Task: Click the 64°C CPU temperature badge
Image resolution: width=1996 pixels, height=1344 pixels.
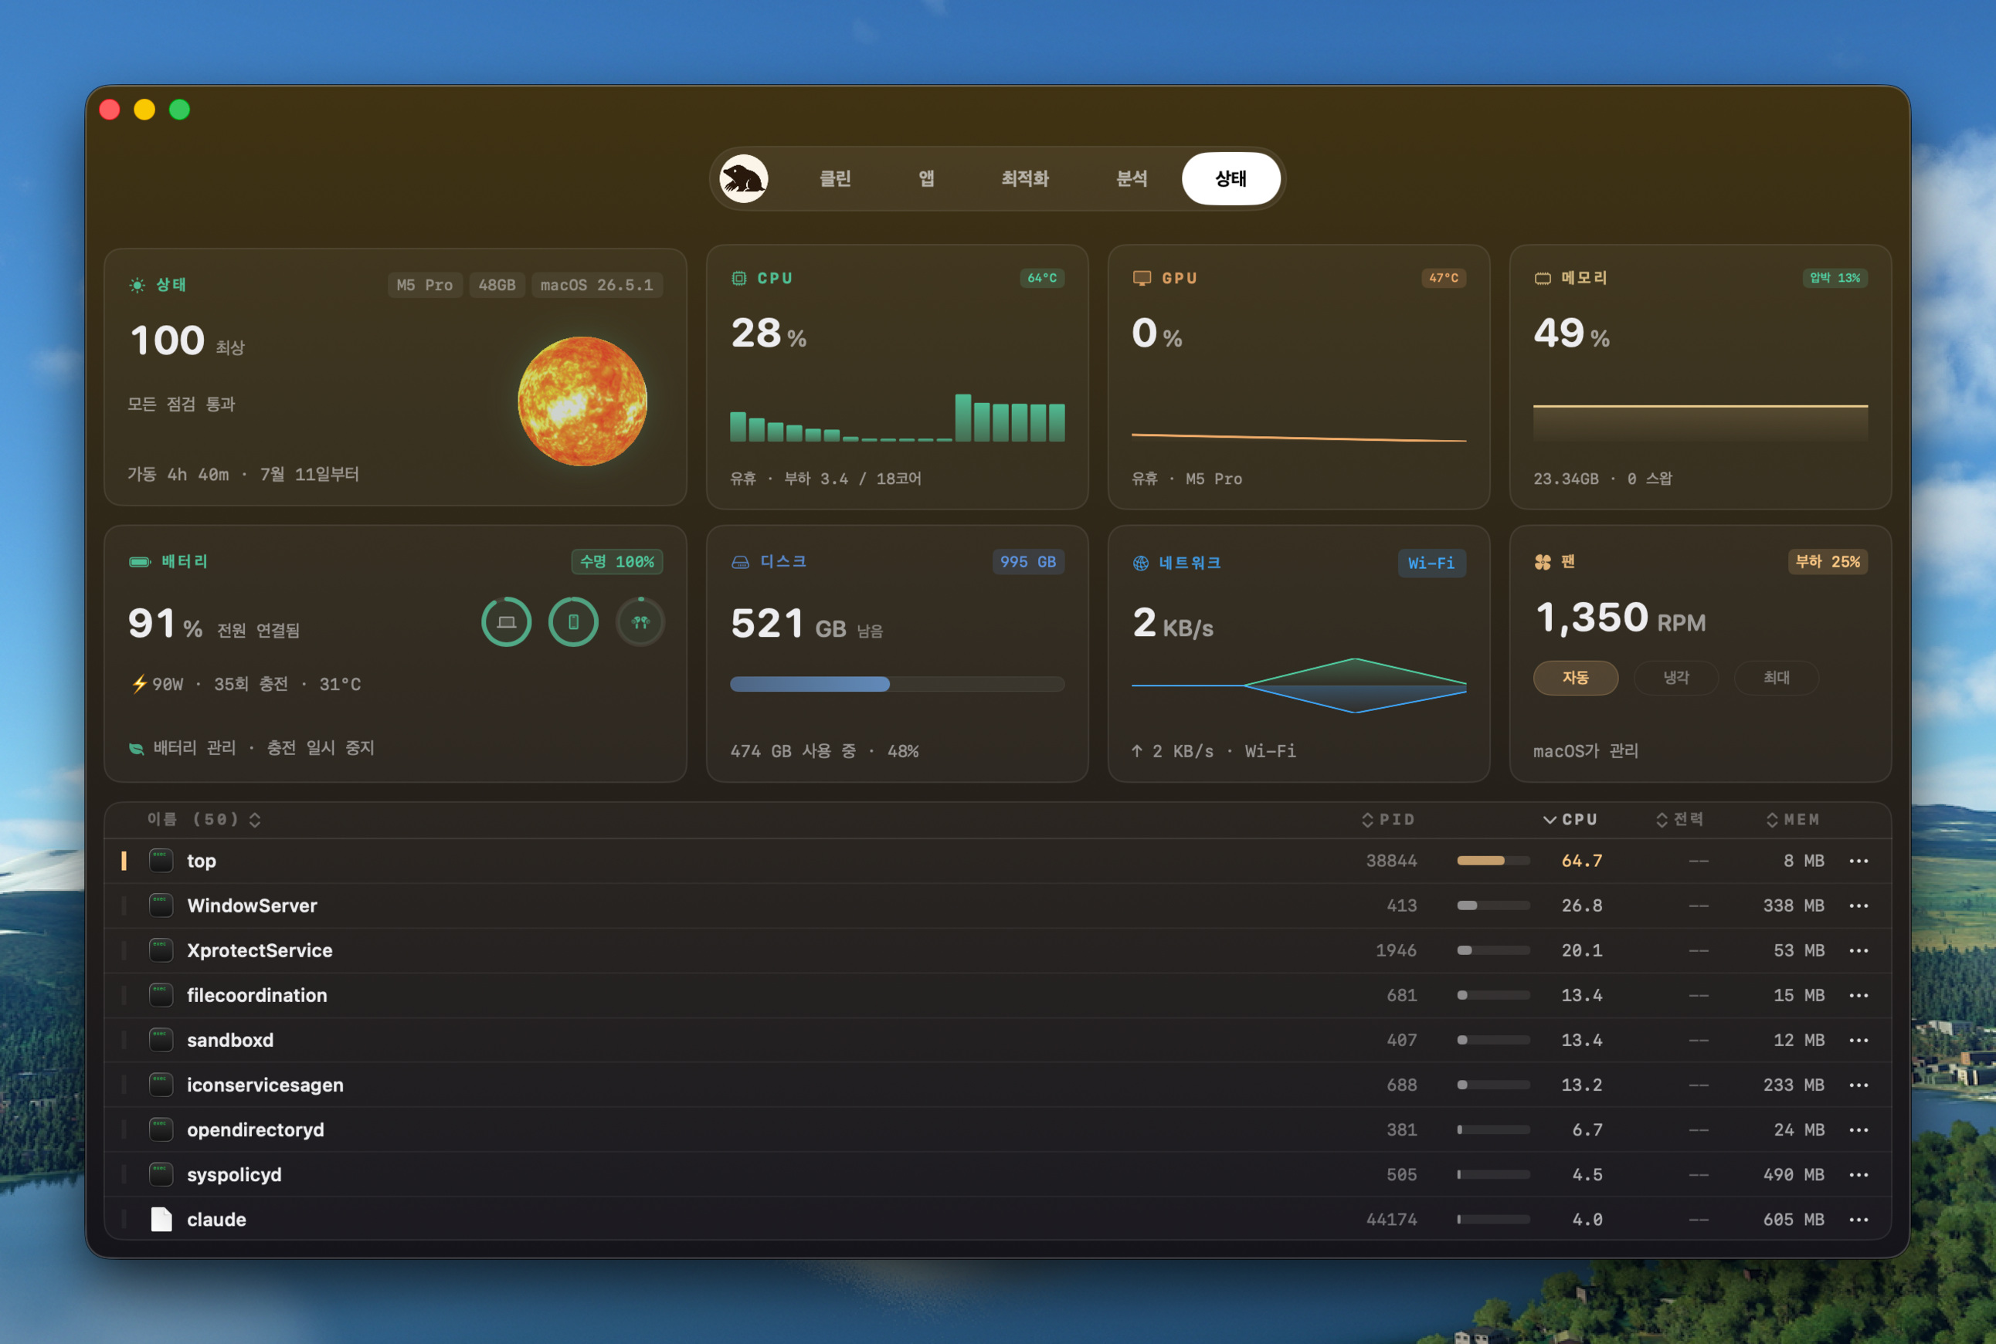Action: coord(1042,278)
